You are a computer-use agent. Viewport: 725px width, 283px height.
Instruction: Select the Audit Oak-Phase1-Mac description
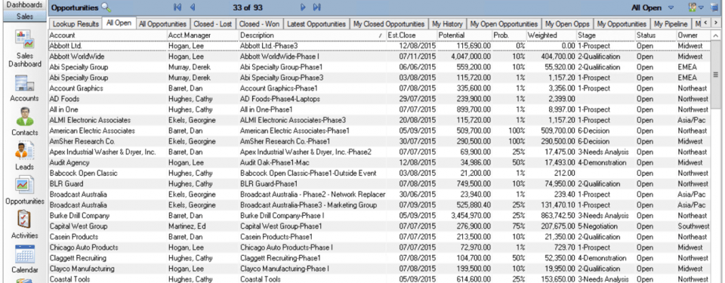(275, 163)
